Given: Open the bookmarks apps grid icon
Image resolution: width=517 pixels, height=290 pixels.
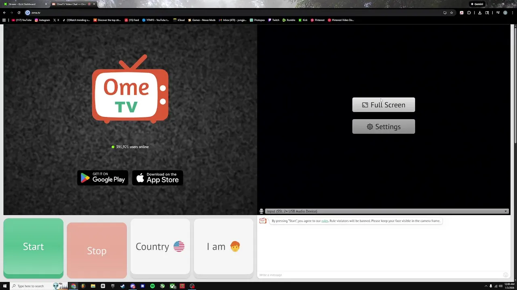Looking at the screenshot, I should [4, 20].
